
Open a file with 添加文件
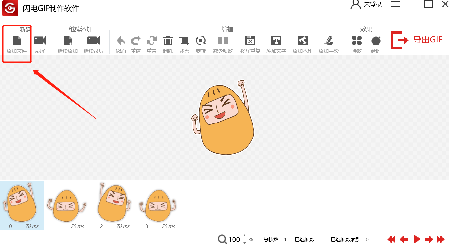17,43
